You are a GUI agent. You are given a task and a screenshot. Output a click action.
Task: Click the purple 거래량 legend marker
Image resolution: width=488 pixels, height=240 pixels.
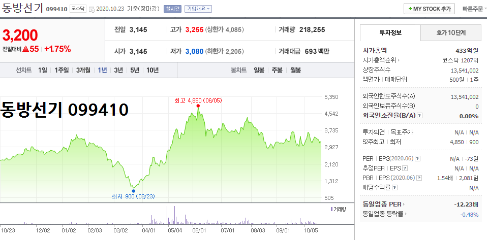coord(331,209)
